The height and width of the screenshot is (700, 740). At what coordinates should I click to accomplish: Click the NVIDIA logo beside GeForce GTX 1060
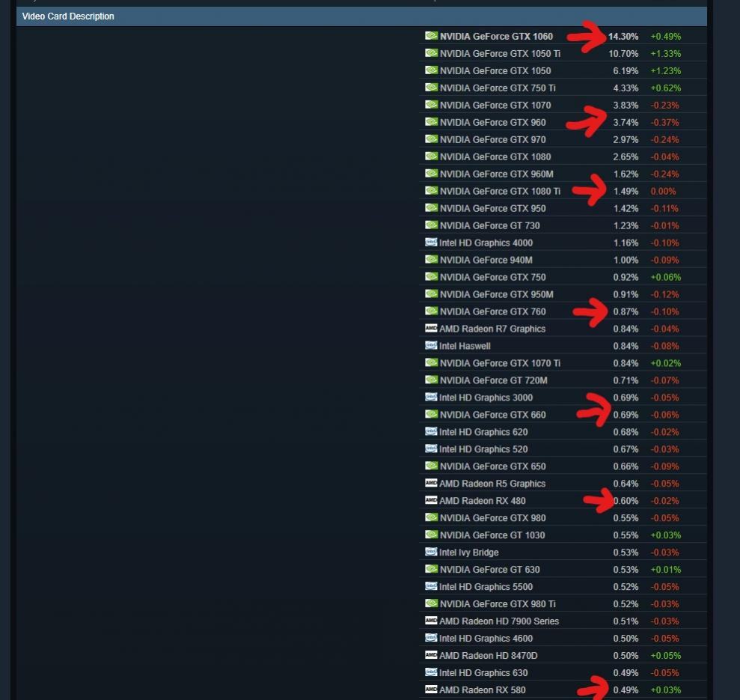pos(431,36)
